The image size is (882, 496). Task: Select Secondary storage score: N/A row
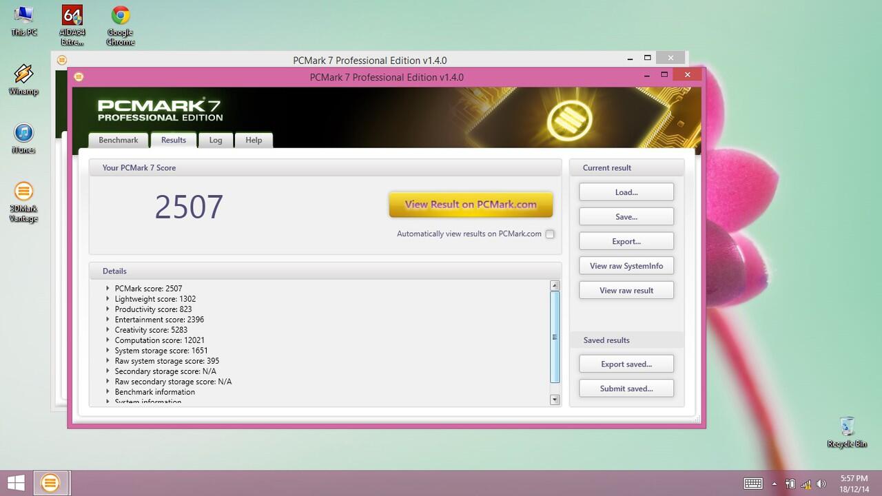[165, 371]
